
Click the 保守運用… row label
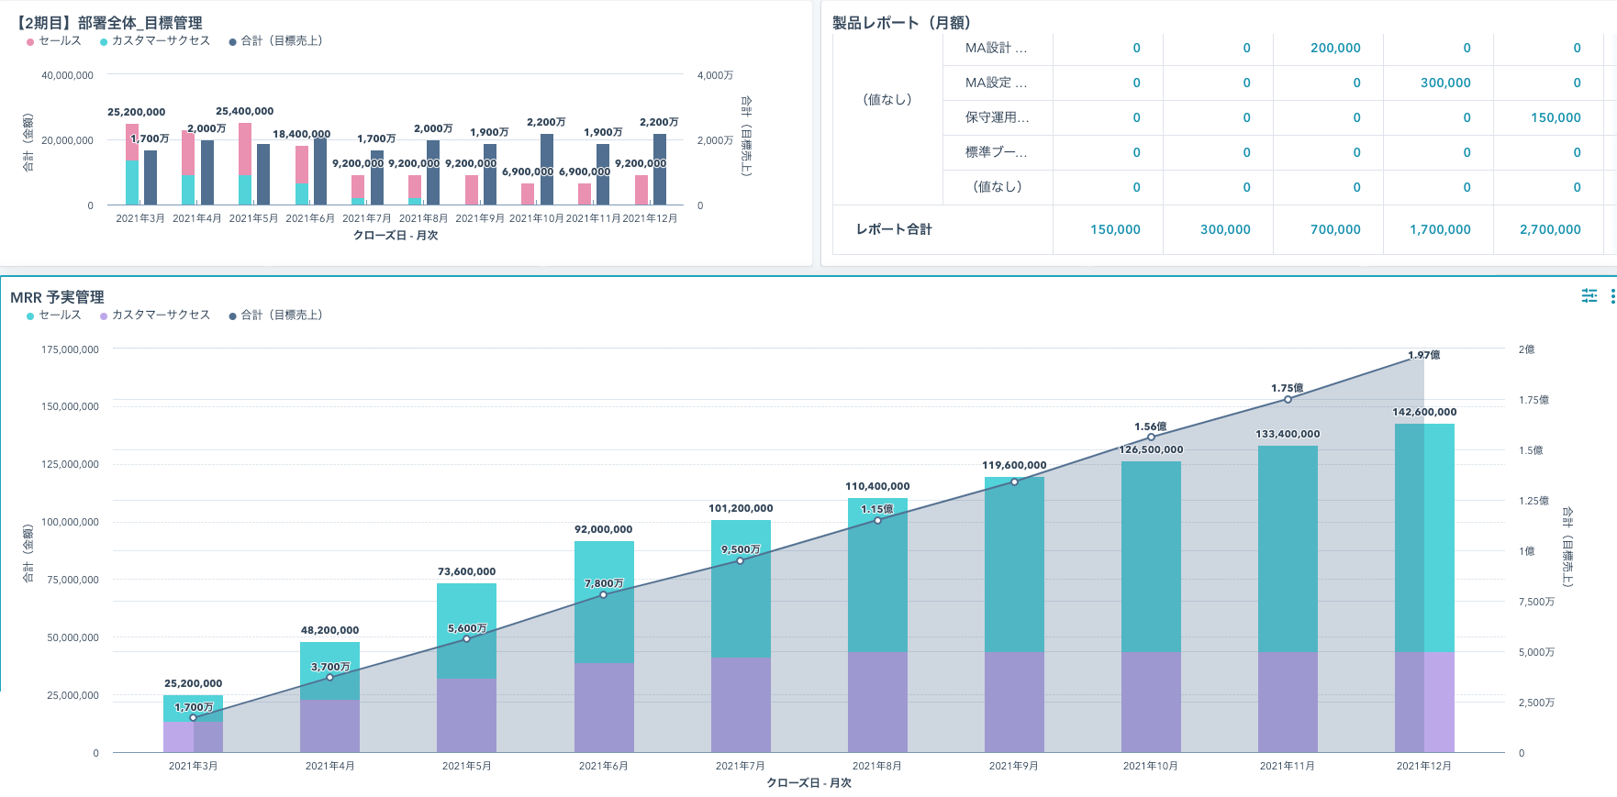tap(997, 117)
